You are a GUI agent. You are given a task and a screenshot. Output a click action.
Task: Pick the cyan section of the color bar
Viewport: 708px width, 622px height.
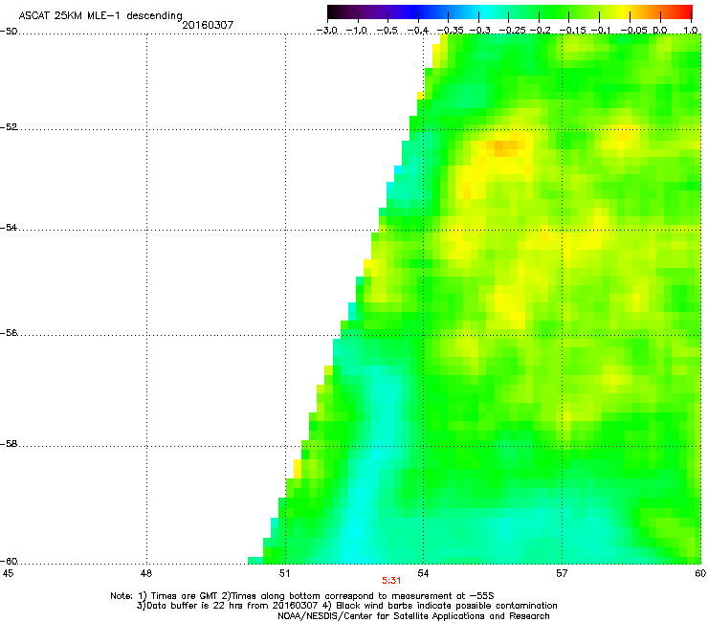[483, 11]
